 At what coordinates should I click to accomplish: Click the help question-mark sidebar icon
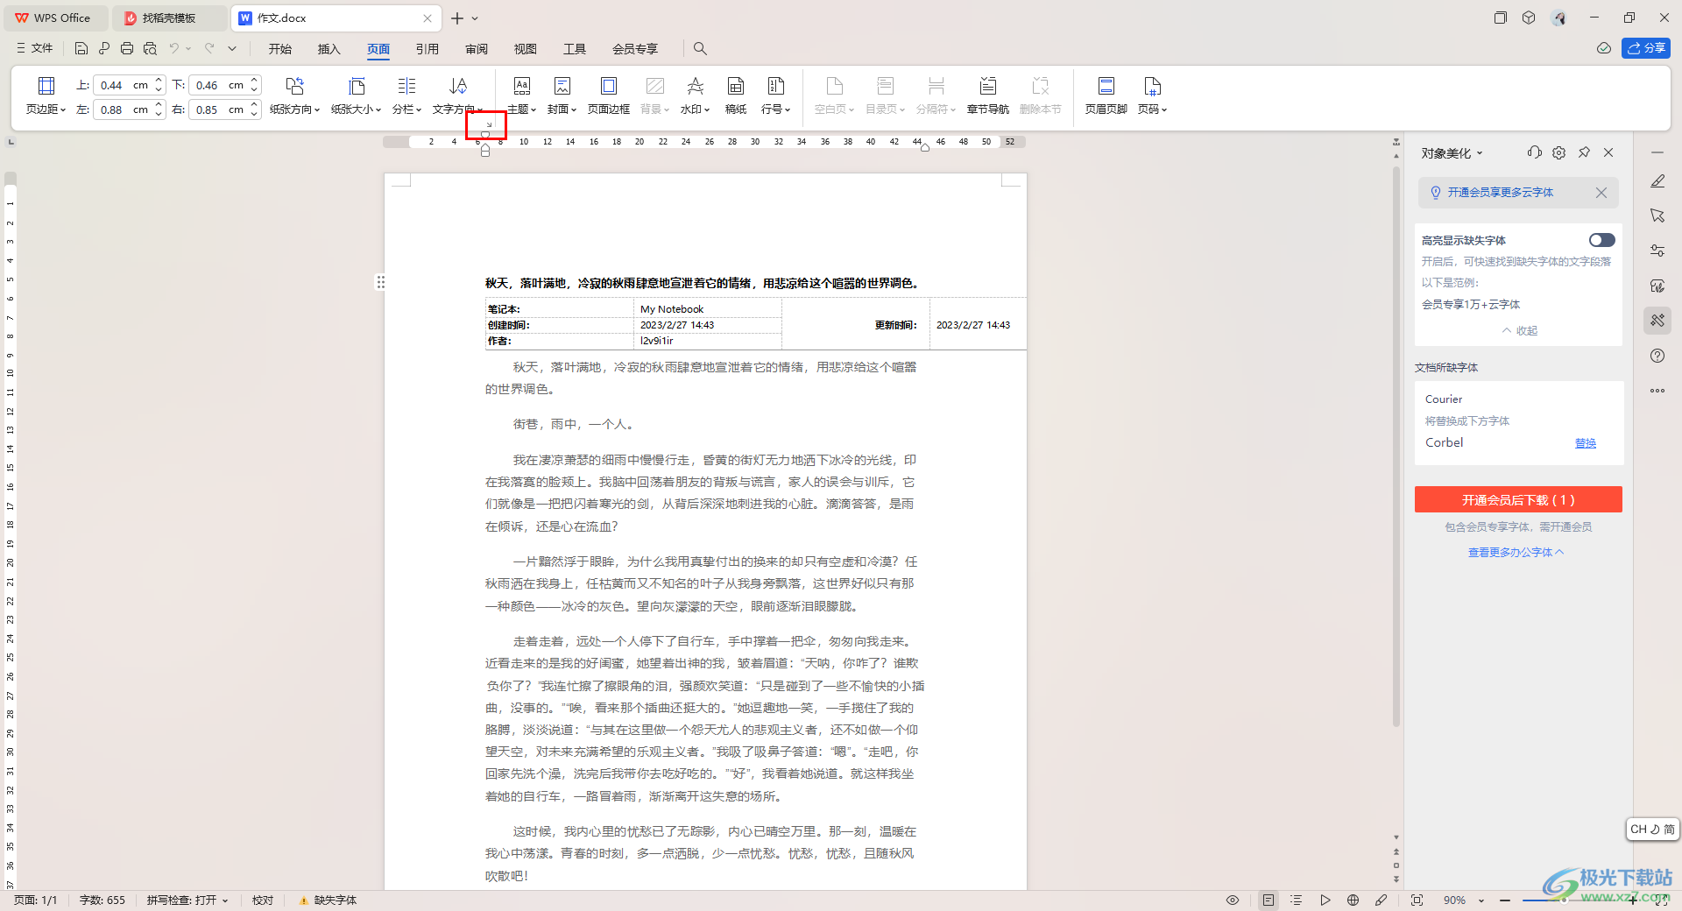point(1657,356)
